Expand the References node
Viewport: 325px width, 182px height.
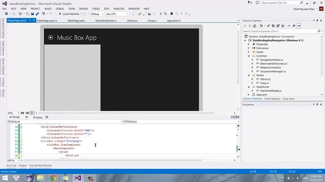248,48
